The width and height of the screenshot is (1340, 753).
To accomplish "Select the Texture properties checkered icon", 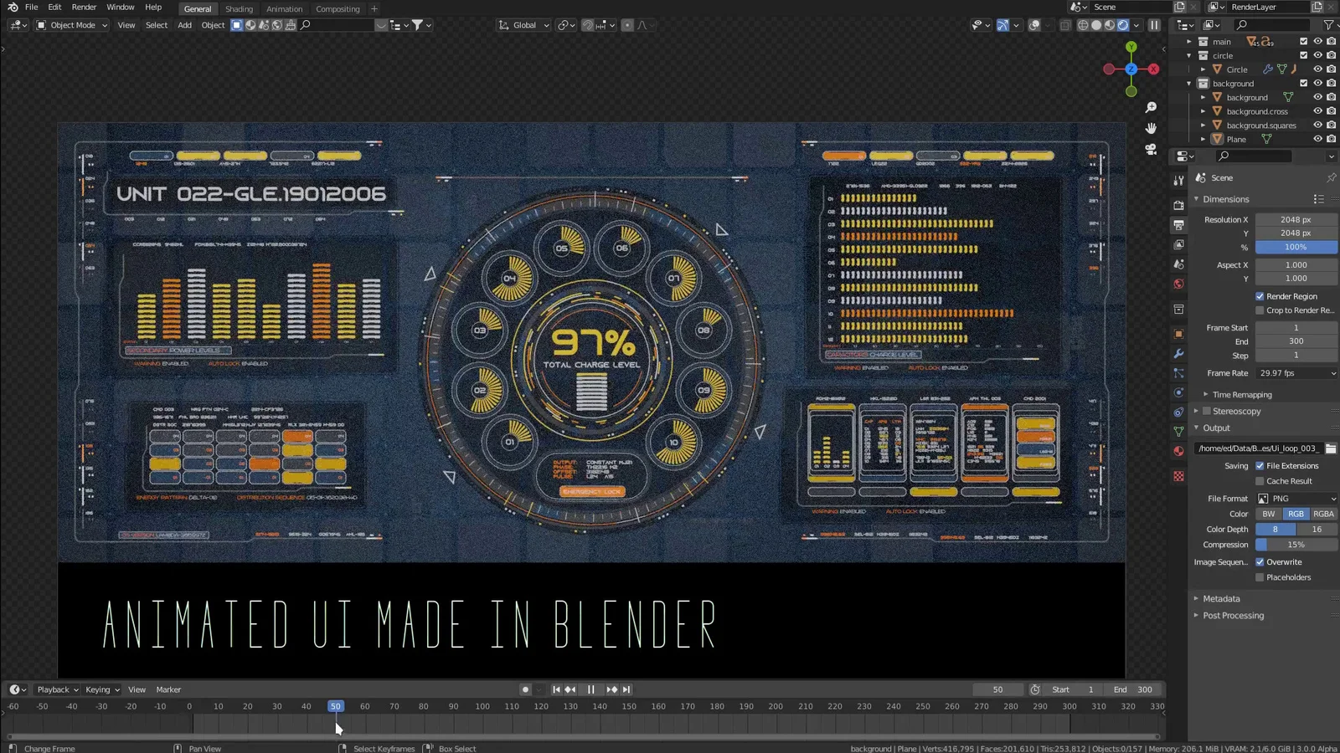I will (1178, 474).
